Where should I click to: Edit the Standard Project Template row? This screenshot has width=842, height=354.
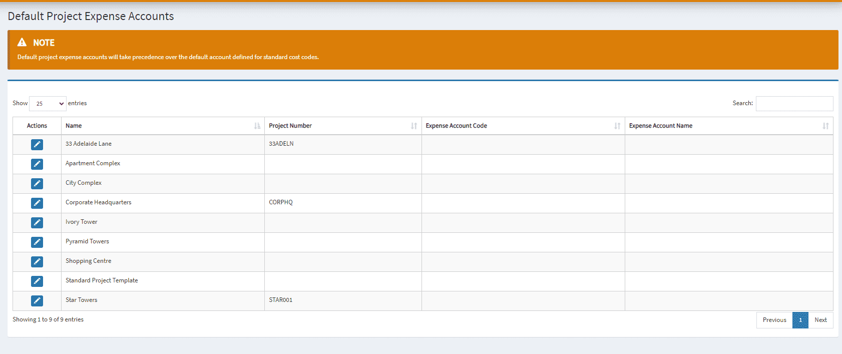coord(37,281)
